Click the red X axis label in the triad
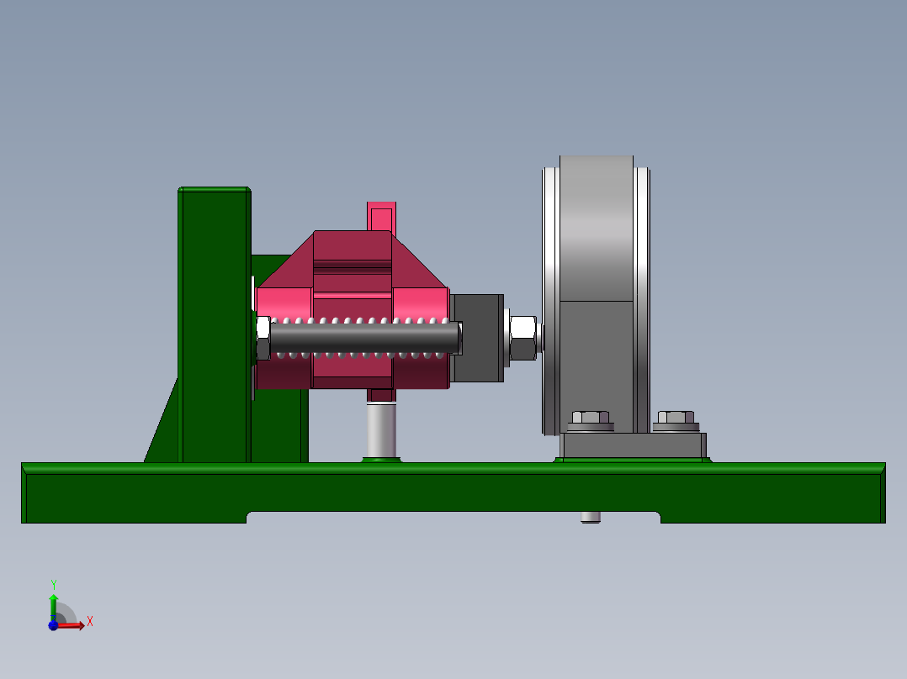 90,621
